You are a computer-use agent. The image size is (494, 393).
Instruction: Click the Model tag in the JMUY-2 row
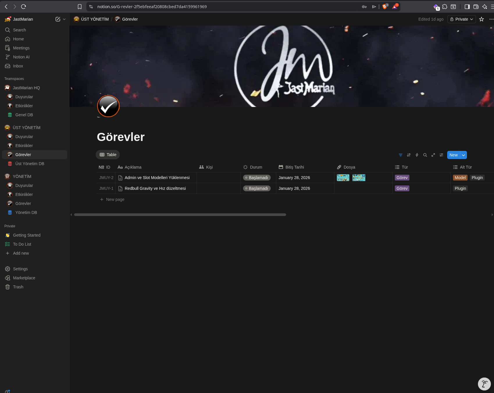460,178
